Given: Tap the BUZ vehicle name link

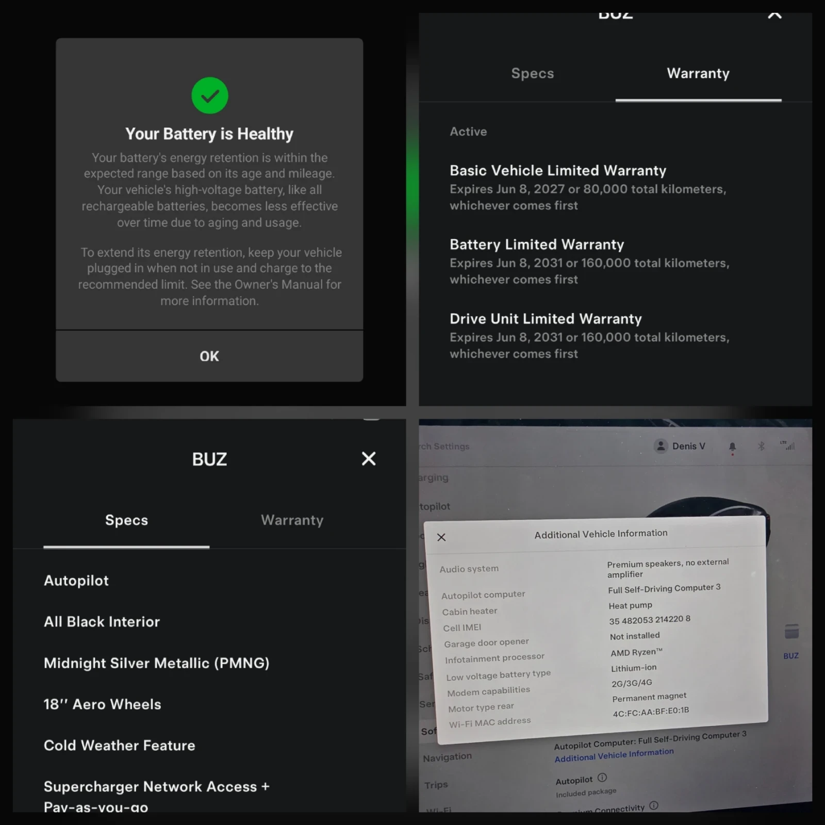Looking at the screenshot, I should coord(791,656).
